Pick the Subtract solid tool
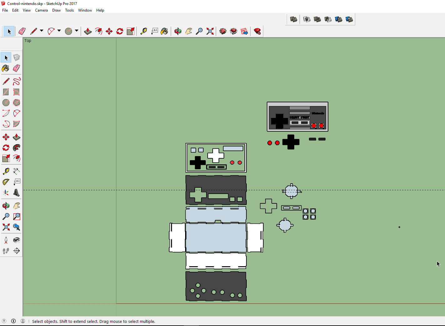This screenshot has width=445, height=326. tap(328, 19)
